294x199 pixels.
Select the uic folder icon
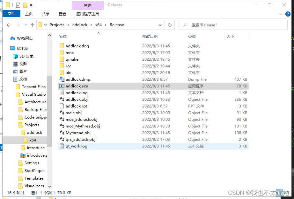[62, 73]
